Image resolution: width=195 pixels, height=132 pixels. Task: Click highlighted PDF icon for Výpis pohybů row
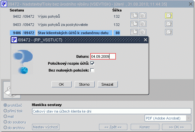click(169, 15)
